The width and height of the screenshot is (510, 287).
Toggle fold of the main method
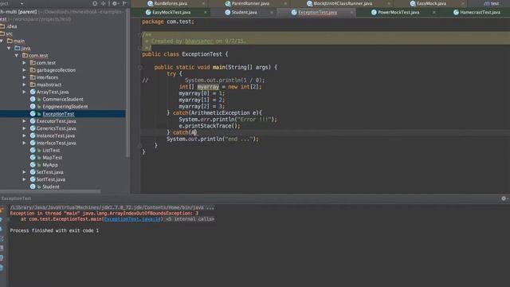140,67
